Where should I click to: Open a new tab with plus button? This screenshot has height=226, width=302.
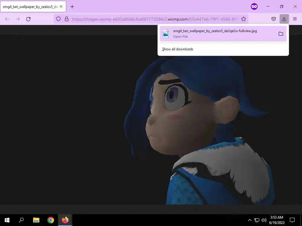72,7
